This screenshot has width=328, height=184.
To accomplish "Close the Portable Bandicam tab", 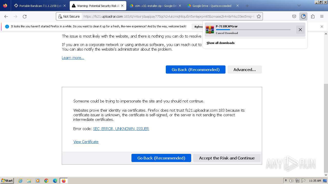I will coord(64,6).
